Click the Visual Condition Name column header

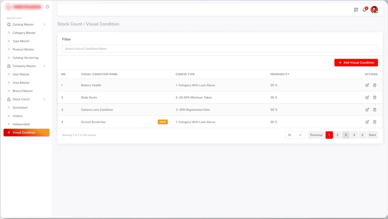coord(99,74)
